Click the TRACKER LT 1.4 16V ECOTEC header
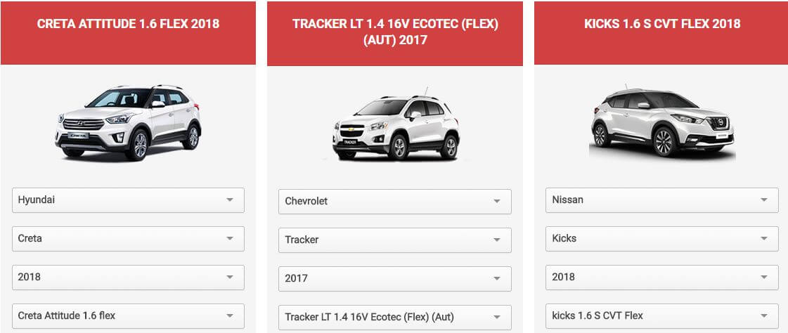This screenshot has height=333, width=788. [x=395, y=32]
